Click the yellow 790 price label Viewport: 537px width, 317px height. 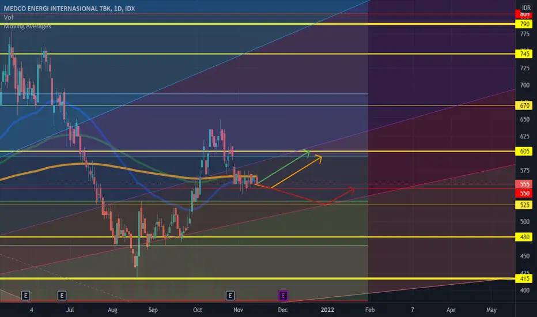524,24
